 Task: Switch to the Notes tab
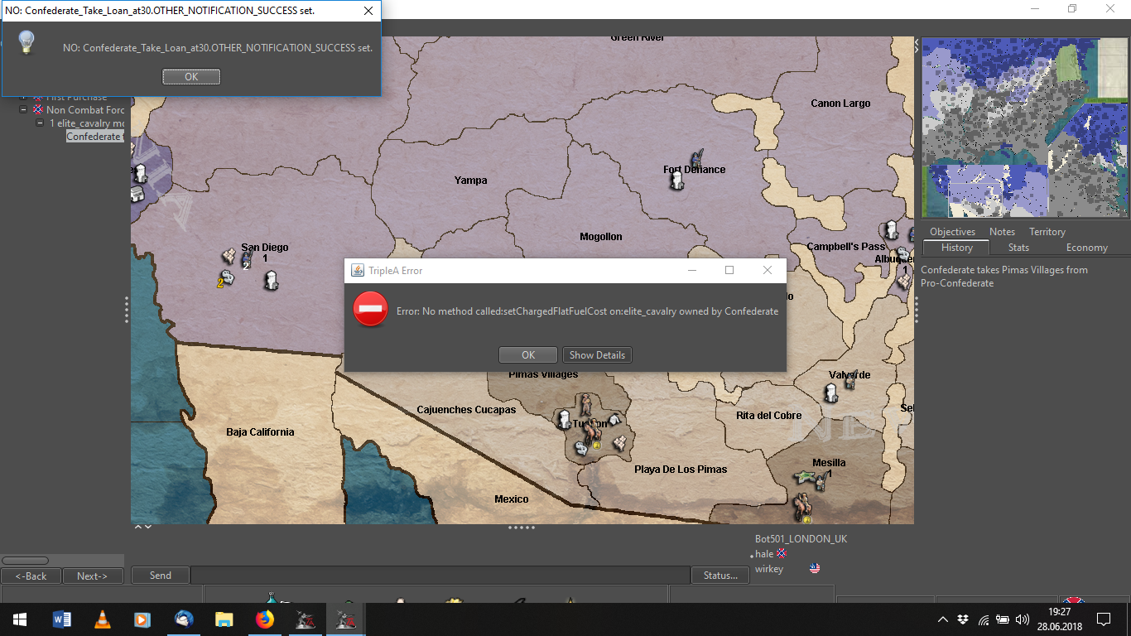click(1002, 232)
